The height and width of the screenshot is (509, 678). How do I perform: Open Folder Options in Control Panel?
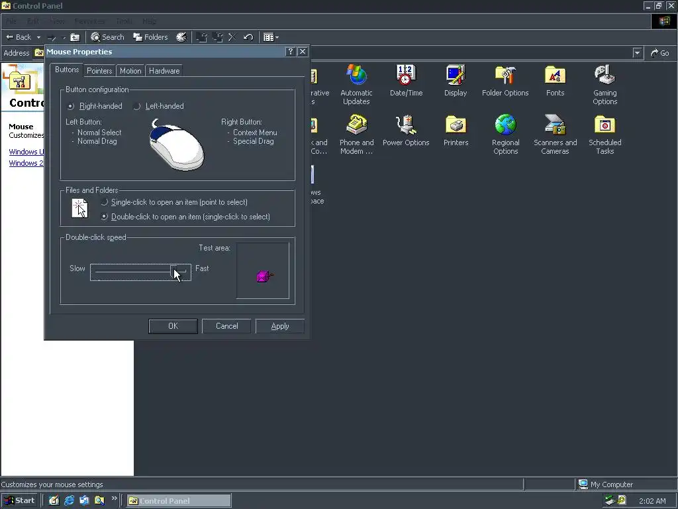505,80
